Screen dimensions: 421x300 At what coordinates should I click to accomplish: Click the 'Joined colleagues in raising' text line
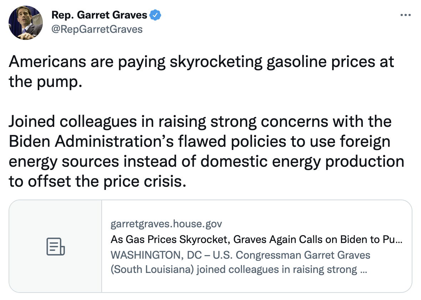(x=200, y=121)
